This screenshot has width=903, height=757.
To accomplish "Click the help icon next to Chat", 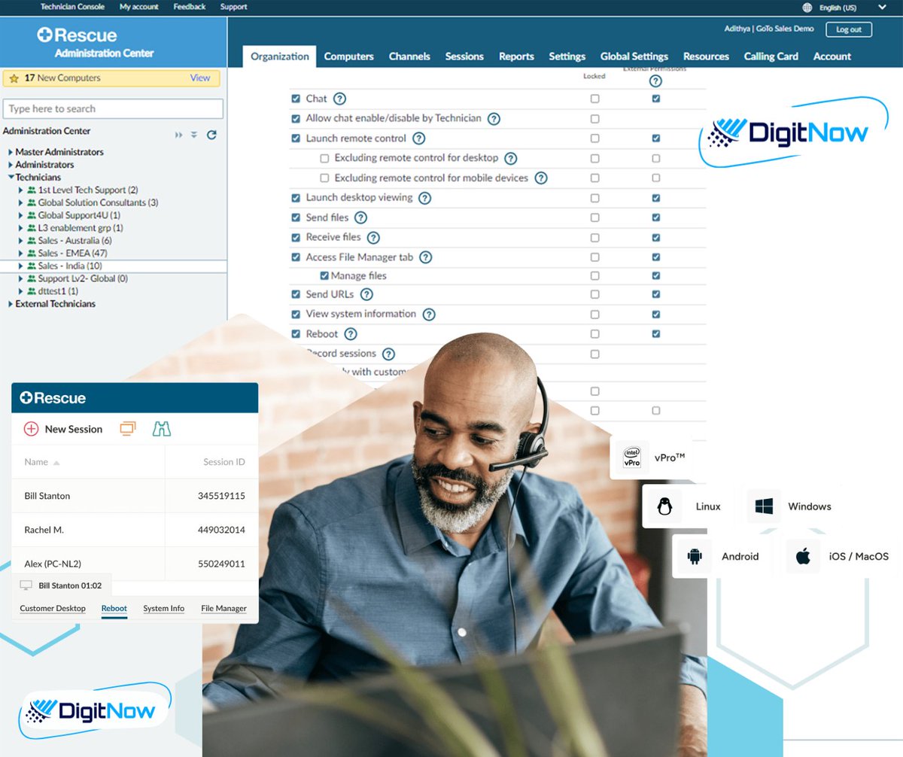I will (x=339, y=99).
